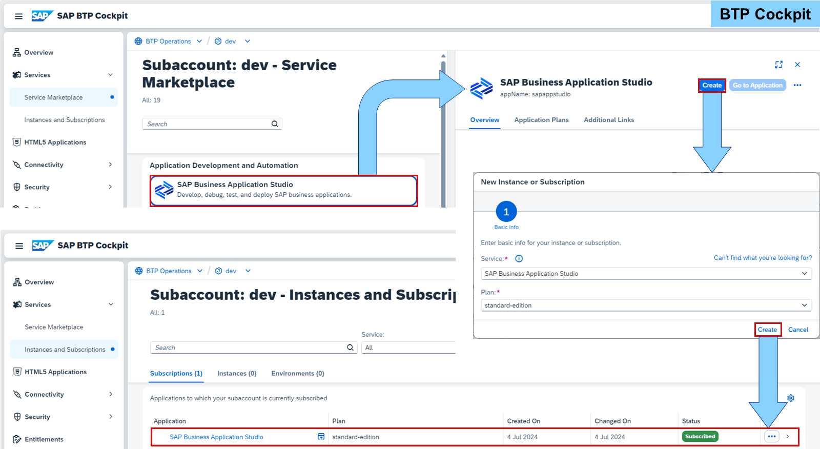The width and height of the screenshot is (820, 449).
Task: Open table settings gear icon
Action: tap(791, 398)
